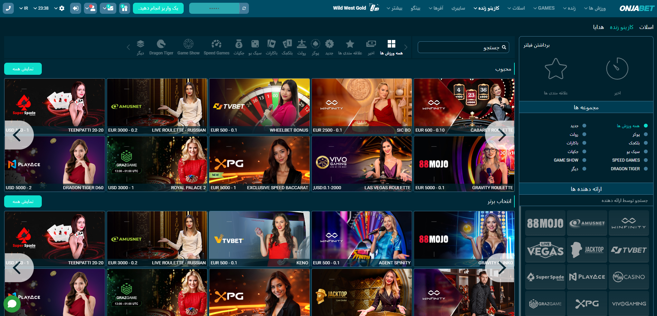Click the large star favorites icon in sidebar
The width and height of the screenshot is (657, 316).
click(555, 69)
